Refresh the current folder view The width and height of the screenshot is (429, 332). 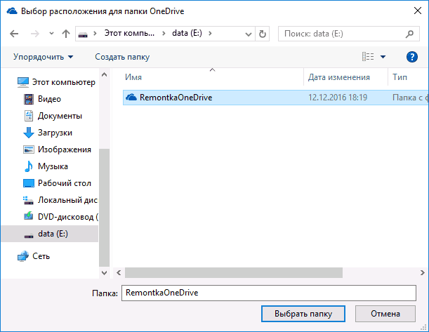coord(263,34)
